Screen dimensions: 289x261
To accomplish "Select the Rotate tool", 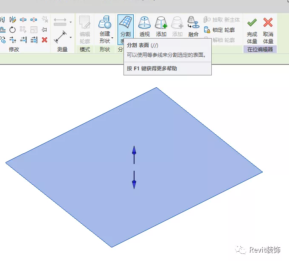I will tap(13, 30).
